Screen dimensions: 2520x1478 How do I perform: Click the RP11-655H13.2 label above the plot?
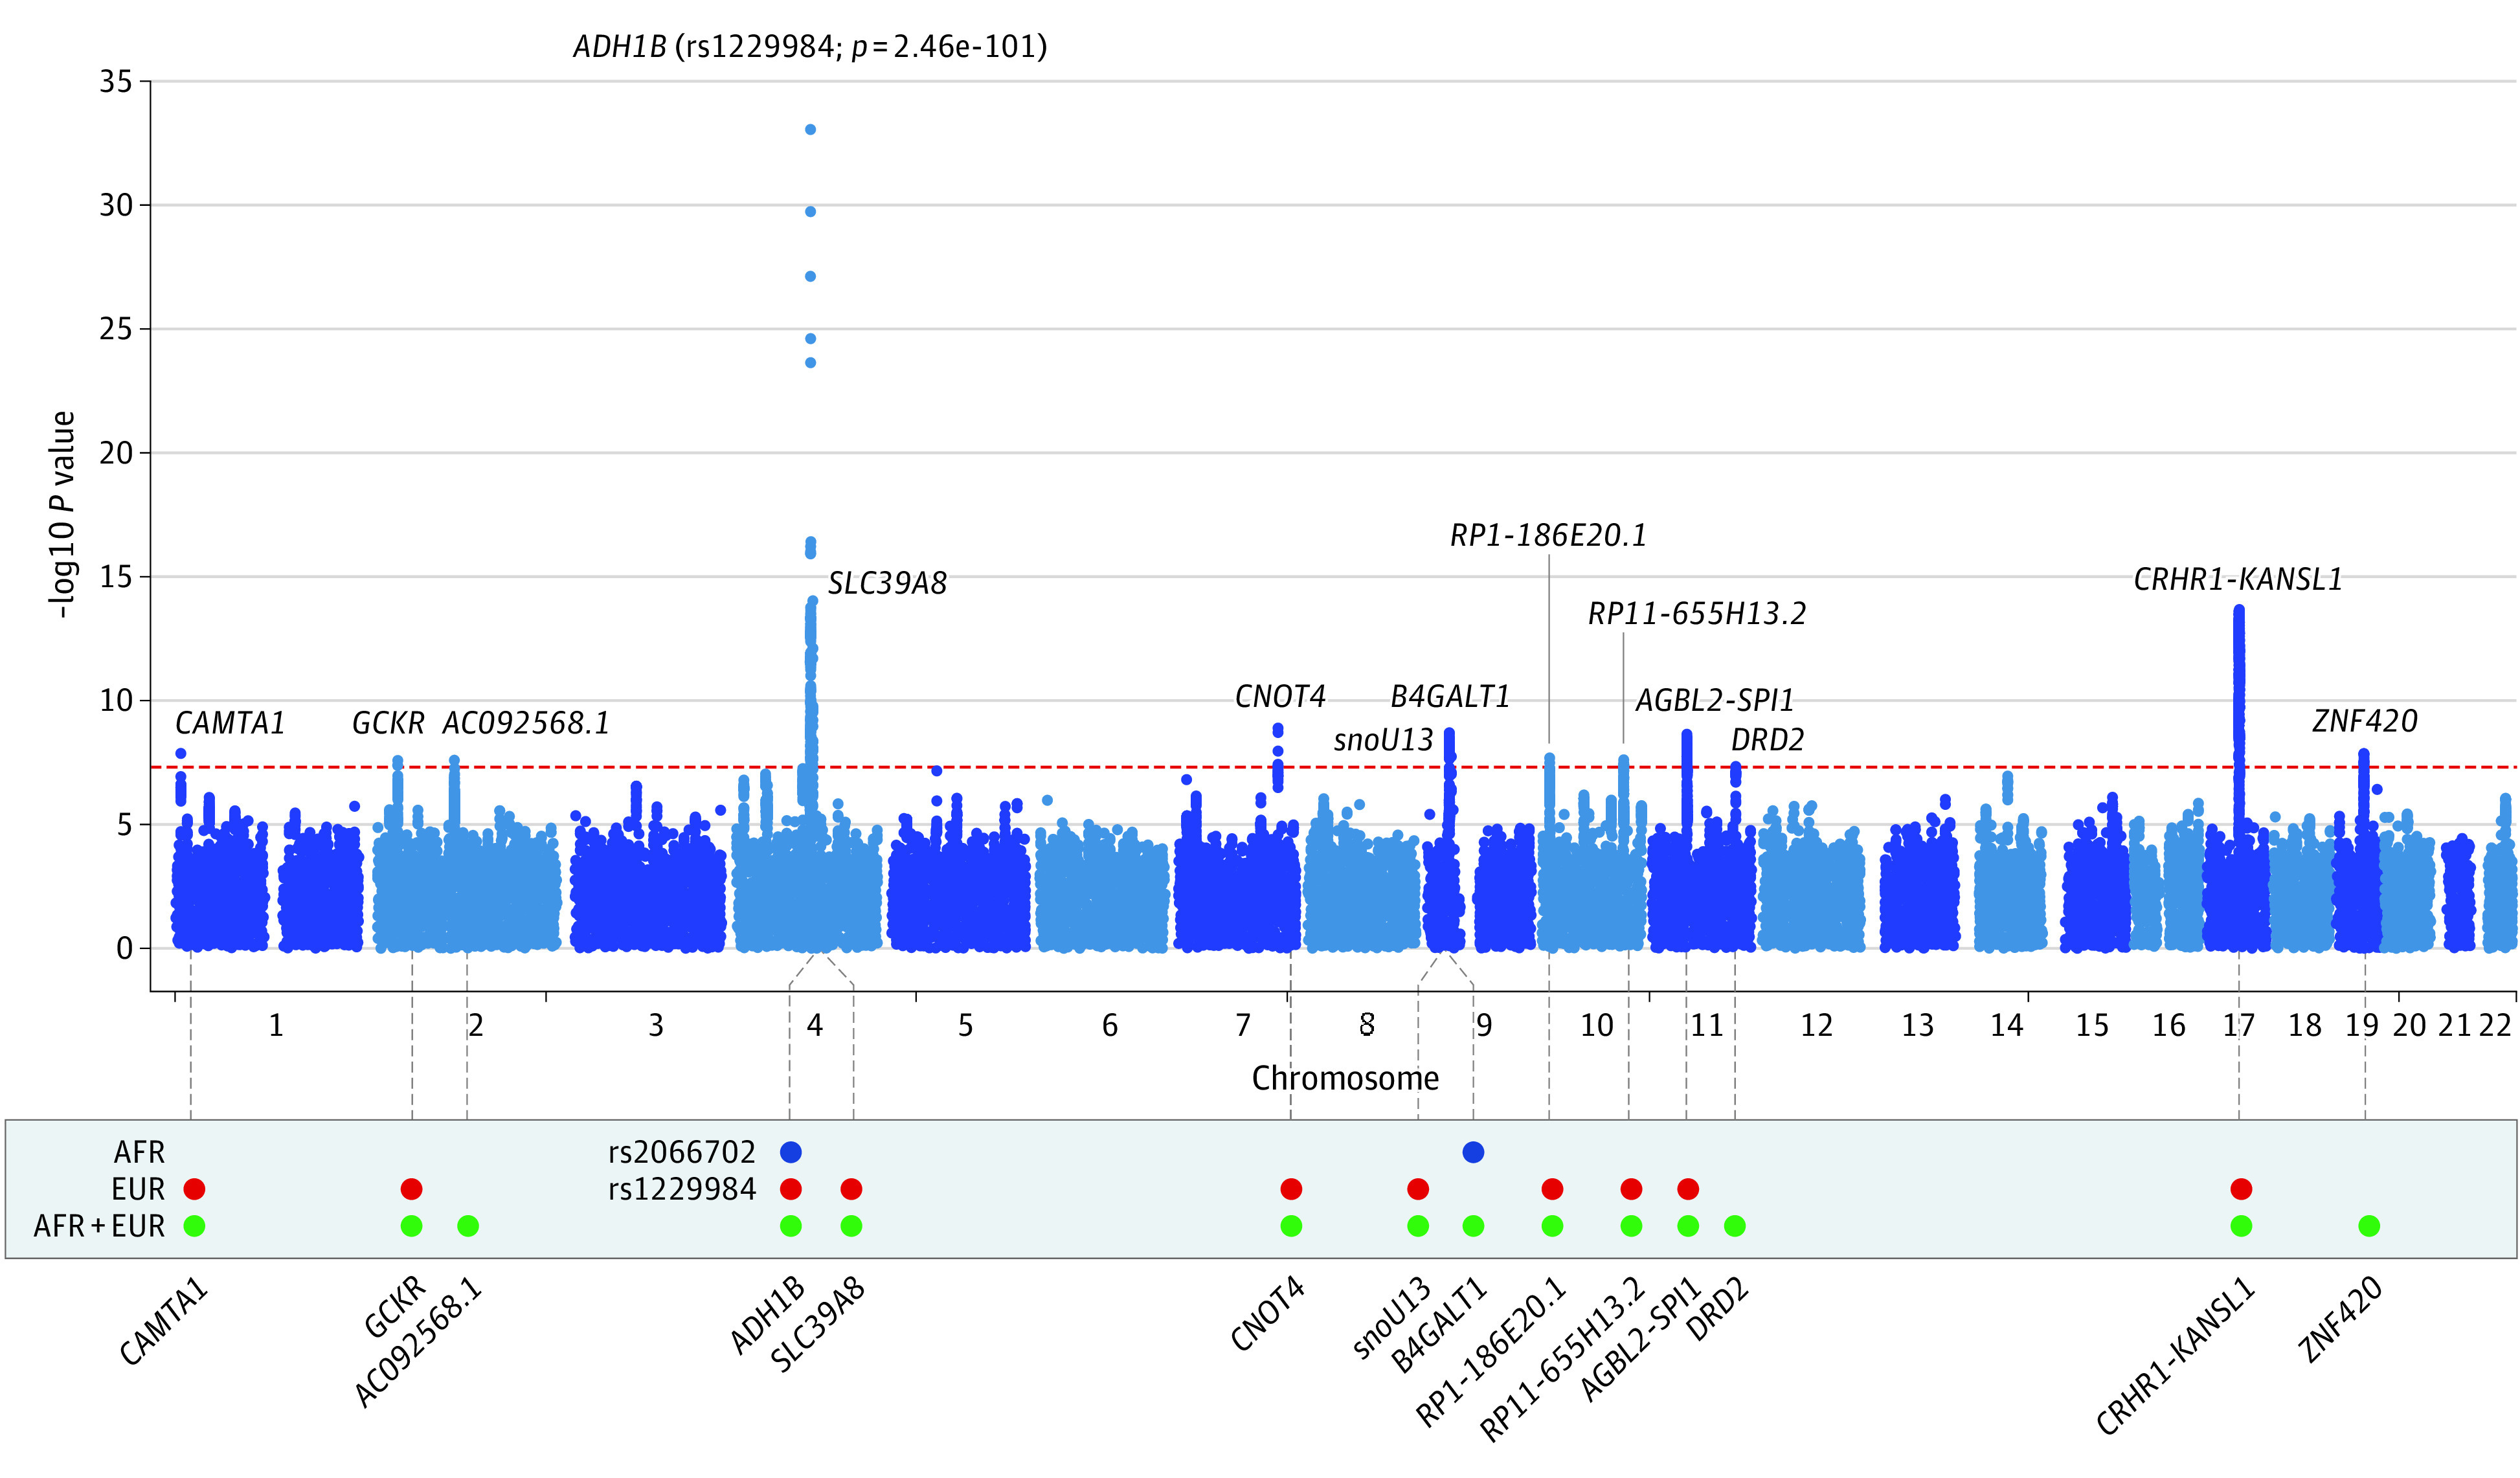(x=1697, y=613)
